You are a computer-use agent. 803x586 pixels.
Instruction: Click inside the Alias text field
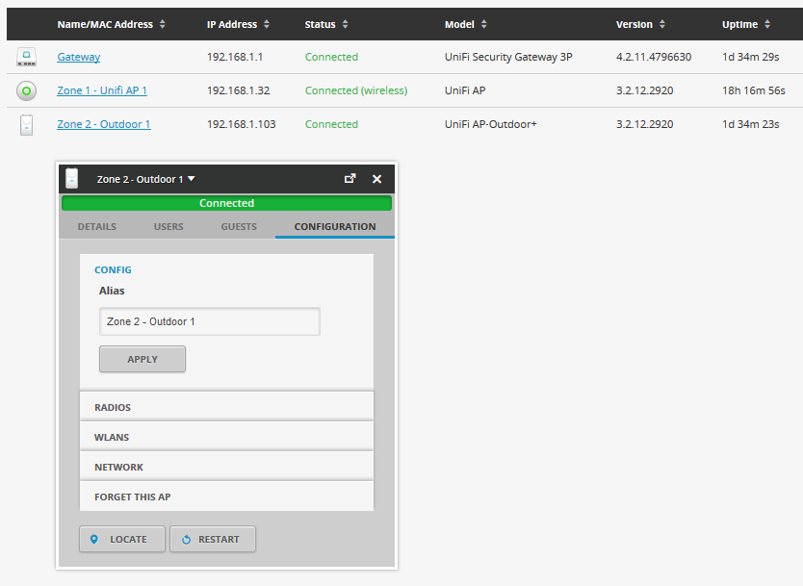click(209, 321)
